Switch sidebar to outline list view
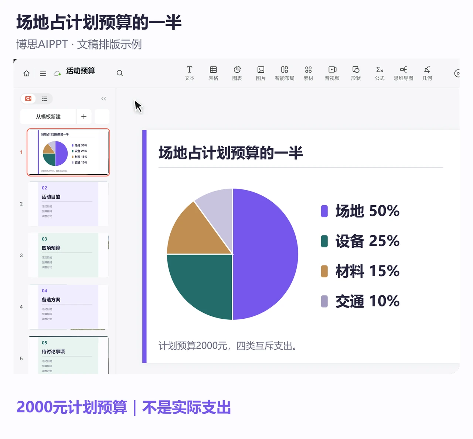 [45, 99]
